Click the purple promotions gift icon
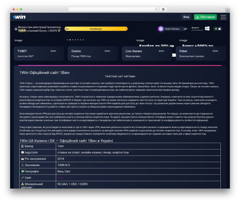Screen dimensions: 240x203 coord(161,29)
